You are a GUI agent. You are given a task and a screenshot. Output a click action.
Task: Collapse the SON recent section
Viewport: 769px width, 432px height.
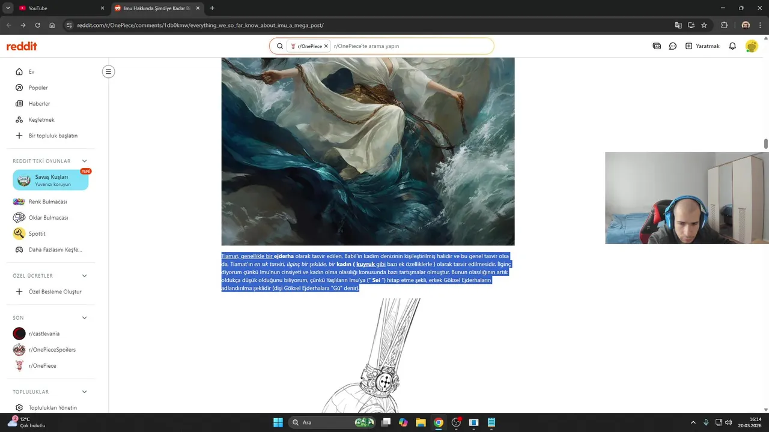click(x=84, y=318)
